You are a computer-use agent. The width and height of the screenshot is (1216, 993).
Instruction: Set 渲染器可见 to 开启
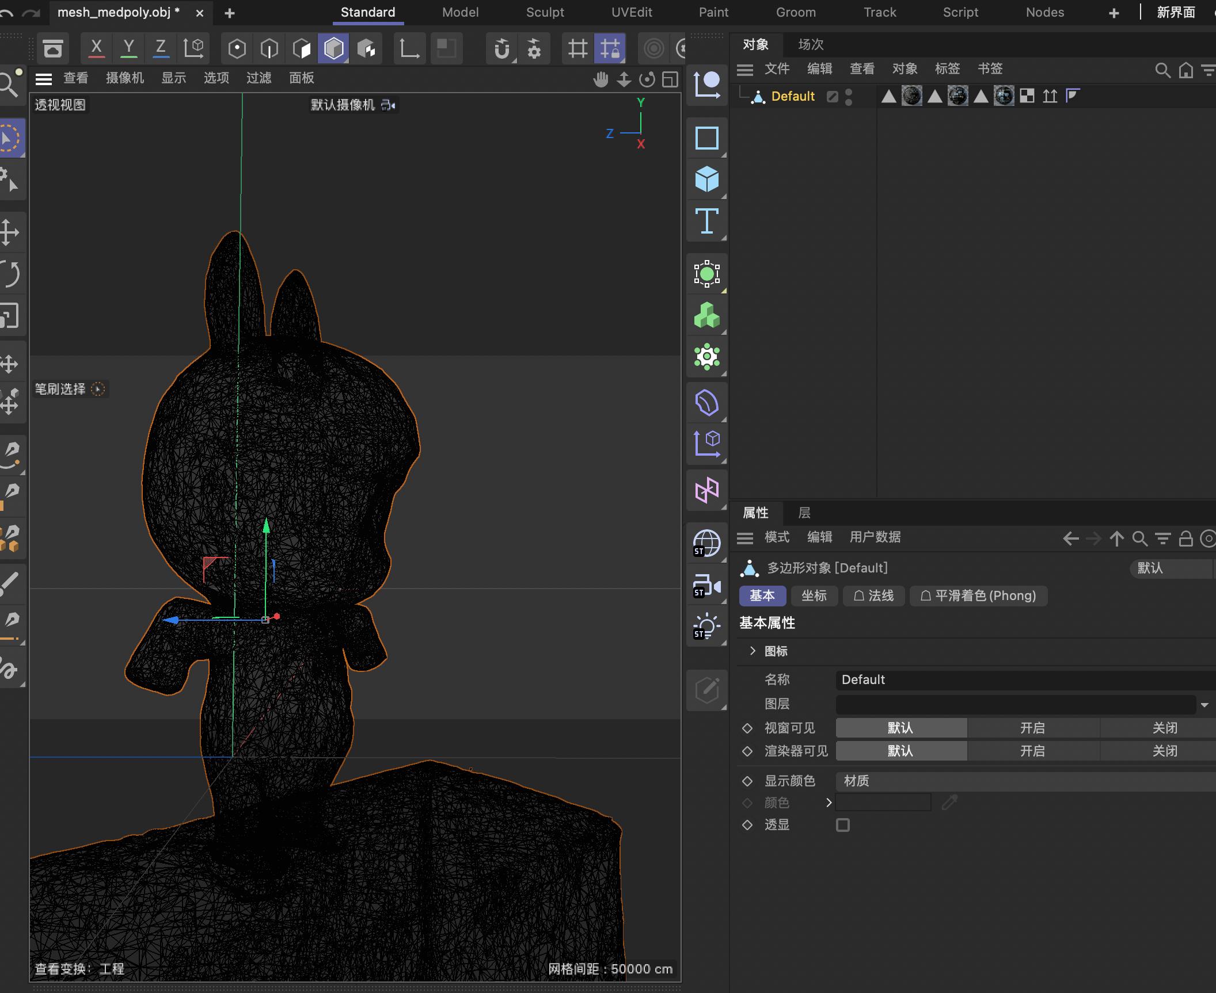point(1033,751)
